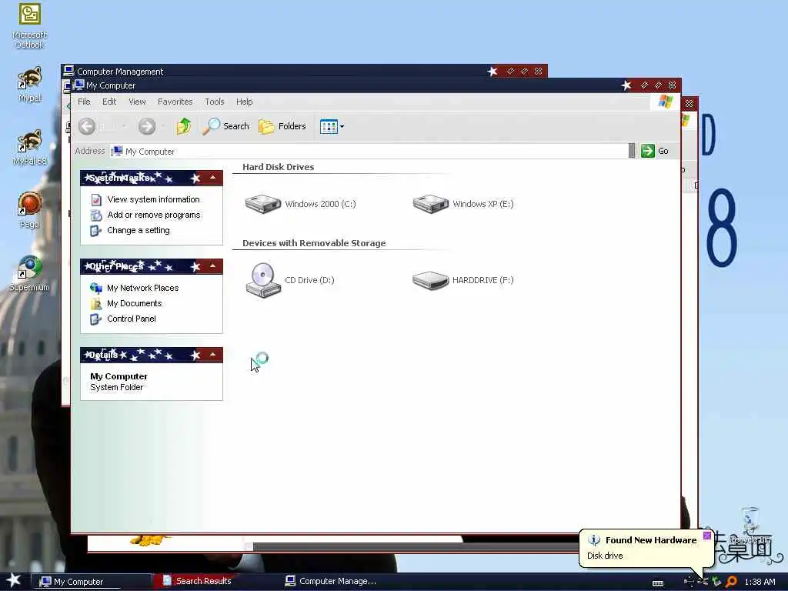
Task: Click the star Start button on taskbar
Action: point(13,580)
